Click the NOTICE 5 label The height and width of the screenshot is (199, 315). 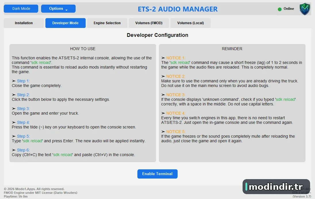tap(176, 132)
